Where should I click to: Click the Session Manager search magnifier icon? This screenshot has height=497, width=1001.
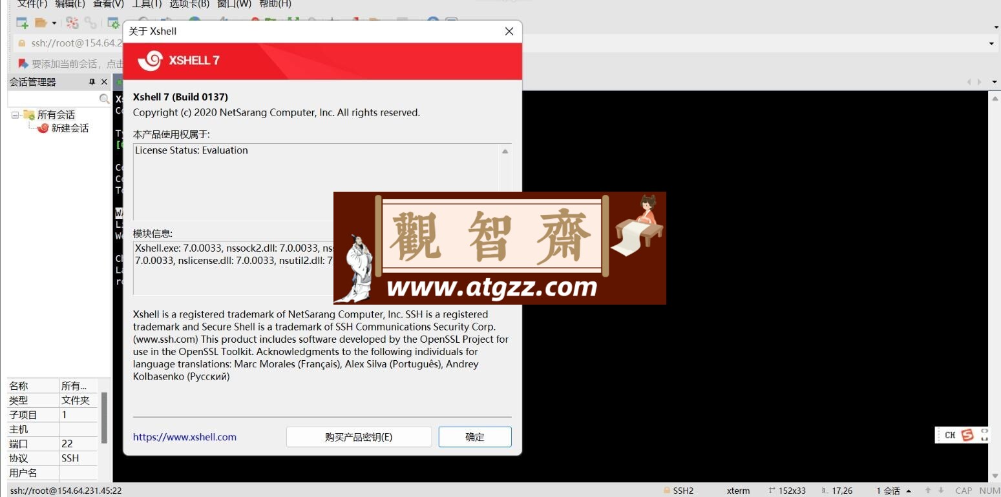tap(104, 99)
